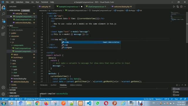Click the notifications bell in status bar

(185, 99)
